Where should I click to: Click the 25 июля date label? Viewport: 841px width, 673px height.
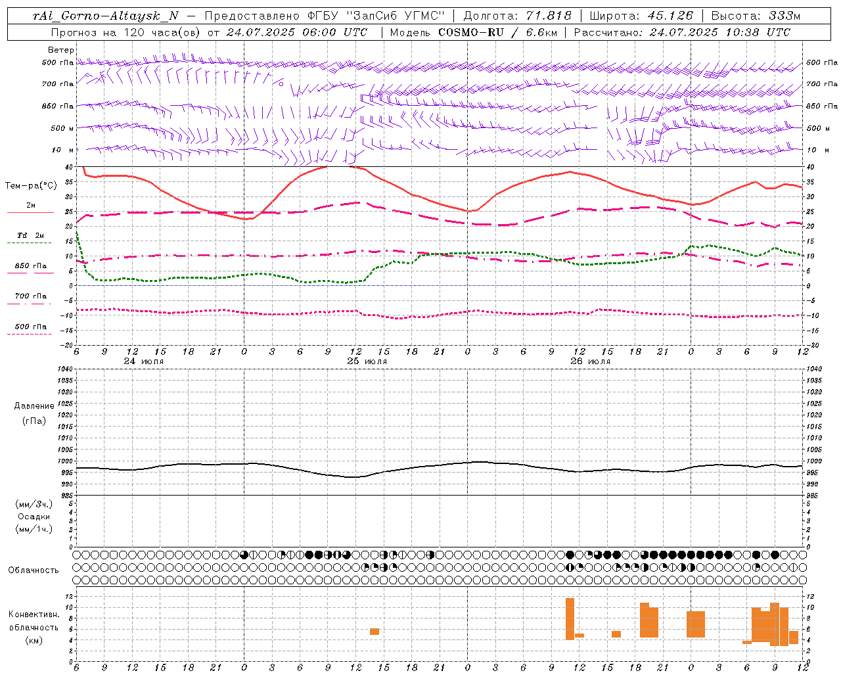(367, 361)
